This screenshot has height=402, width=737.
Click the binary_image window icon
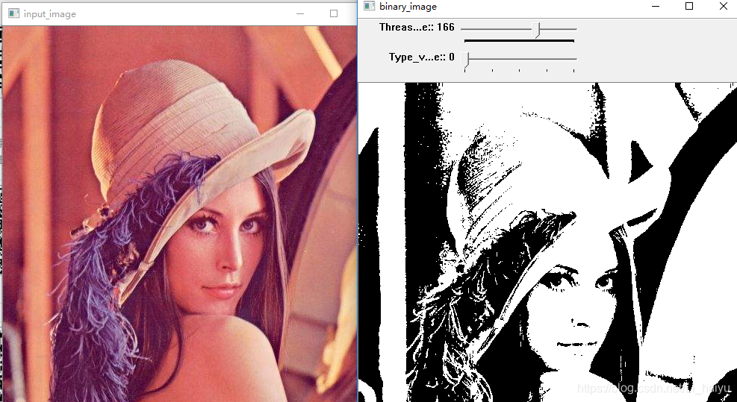click(x=370, y=6)
